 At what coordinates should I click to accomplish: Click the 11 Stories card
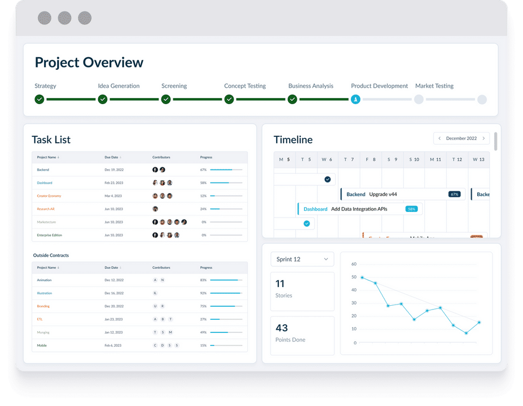coord(302,291)
